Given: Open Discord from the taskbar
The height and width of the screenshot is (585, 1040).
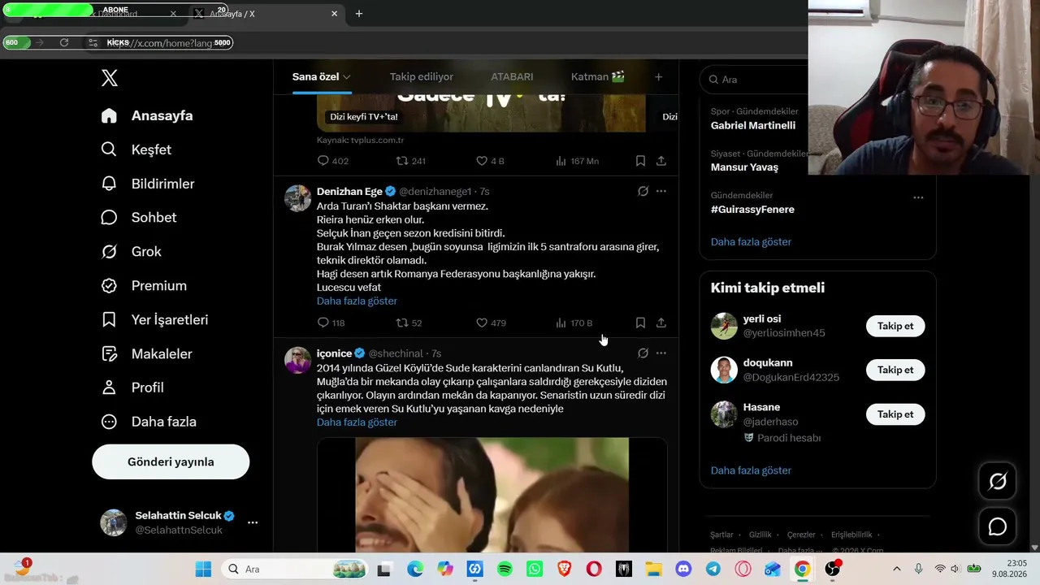Looking at the screenshot, I should [683, 570].
